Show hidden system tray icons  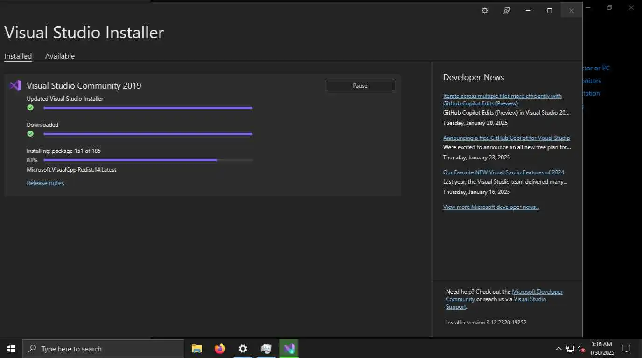click(x=558, y=349)
